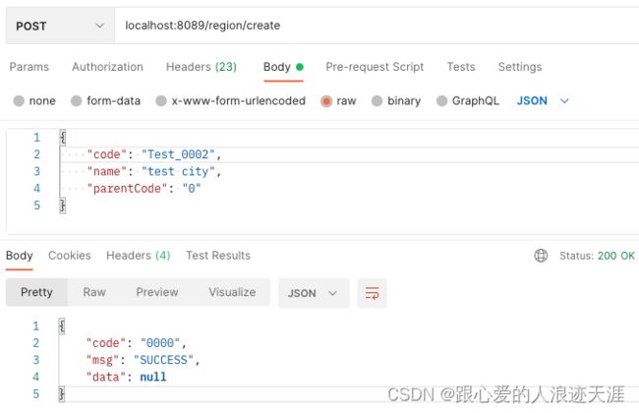Viewport: 639px width, 413px height.
Task: Click the opening brace in request editor
Action: (x=63, y=138)
